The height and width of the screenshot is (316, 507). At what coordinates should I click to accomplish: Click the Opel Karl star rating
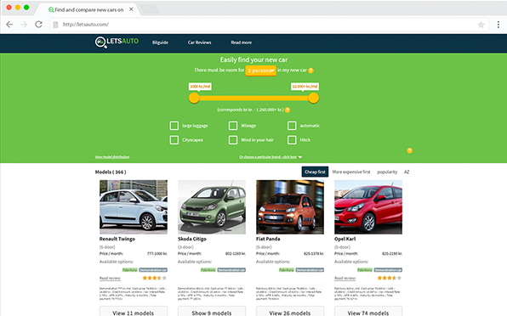coord(390,278)
